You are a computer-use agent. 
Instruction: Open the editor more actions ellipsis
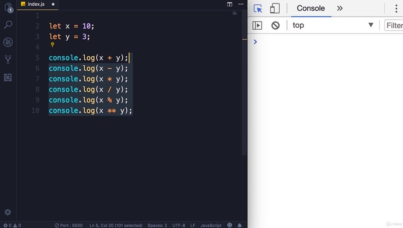pyautogui.click(x=241, y=4)
